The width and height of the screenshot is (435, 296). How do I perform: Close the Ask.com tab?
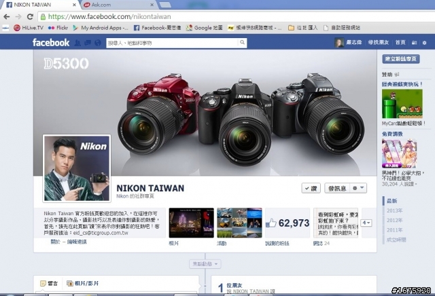point(152,5)
